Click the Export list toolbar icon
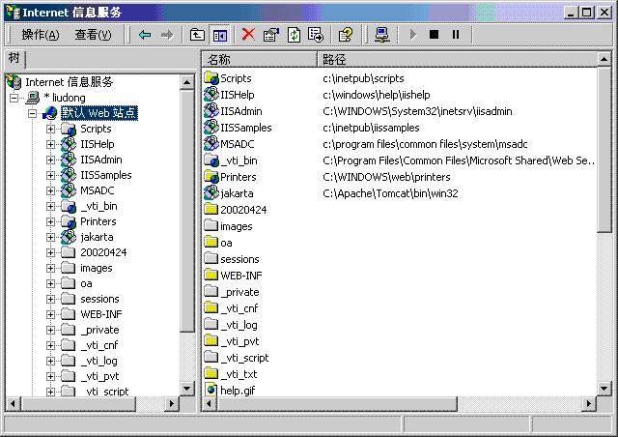Screen dimensions: 618x437 click(x=316, y=35)
